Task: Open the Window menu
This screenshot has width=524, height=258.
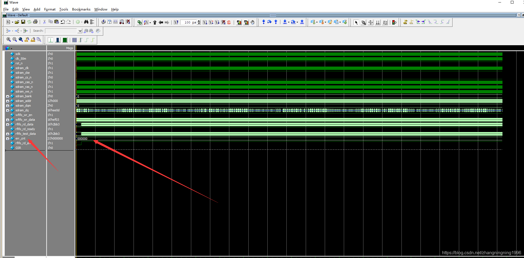Action: tap(101, 9)
